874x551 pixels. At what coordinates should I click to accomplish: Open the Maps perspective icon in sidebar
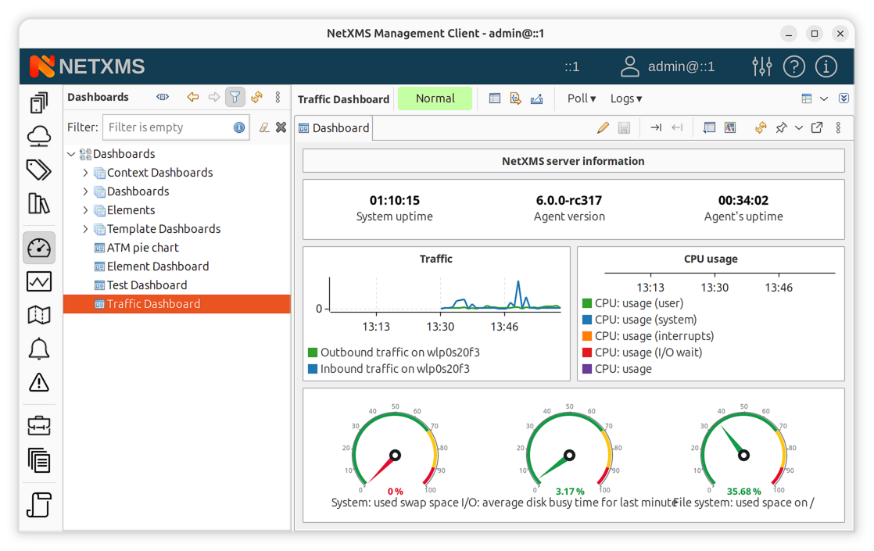(39, 314)
